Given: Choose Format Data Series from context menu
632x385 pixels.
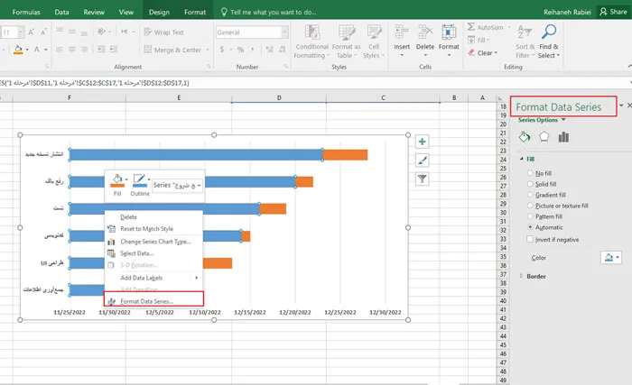Looking at the screenshot, I should click(x=146, y=299).
